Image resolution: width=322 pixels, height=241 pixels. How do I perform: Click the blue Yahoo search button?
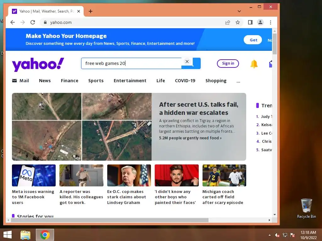point(196,63)
